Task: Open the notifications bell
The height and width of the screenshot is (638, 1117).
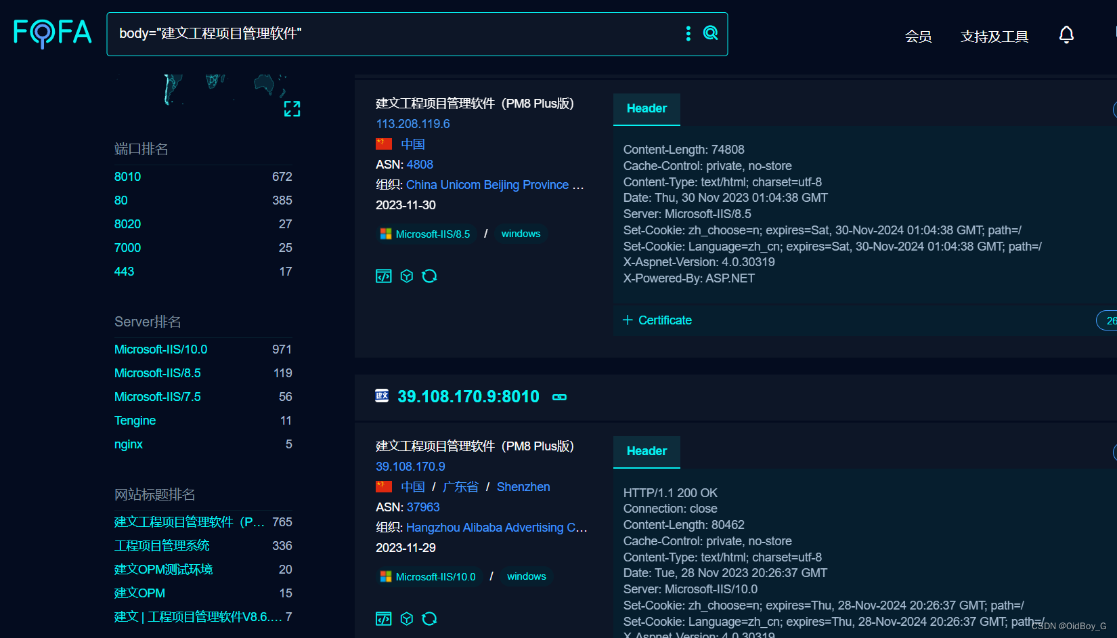Action: [1066, 35]
